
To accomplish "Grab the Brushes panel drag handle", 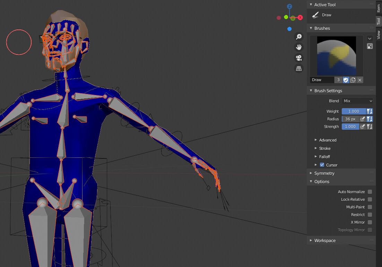I will [372, 28].
